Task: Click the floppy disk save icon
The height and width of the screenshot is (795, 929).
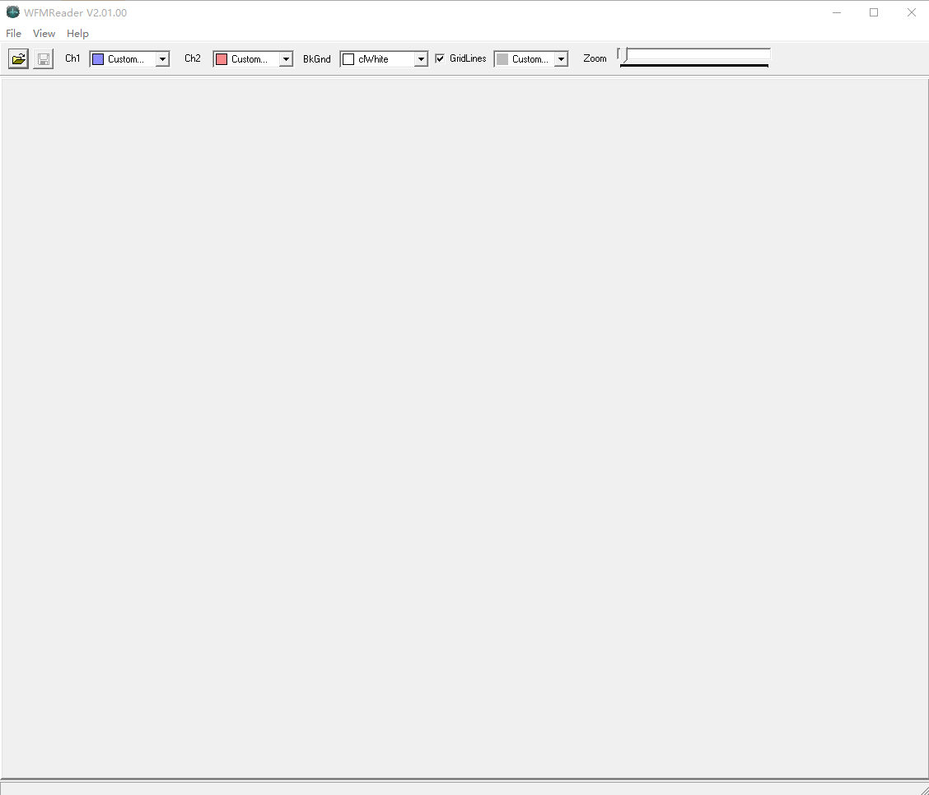Action: [44, 58]
